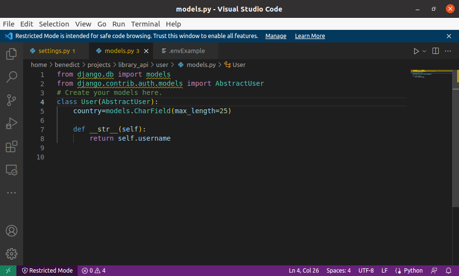Open the notifications bell in status bar
The width and height of the screenshot is (459, 276).
point(448,271)
